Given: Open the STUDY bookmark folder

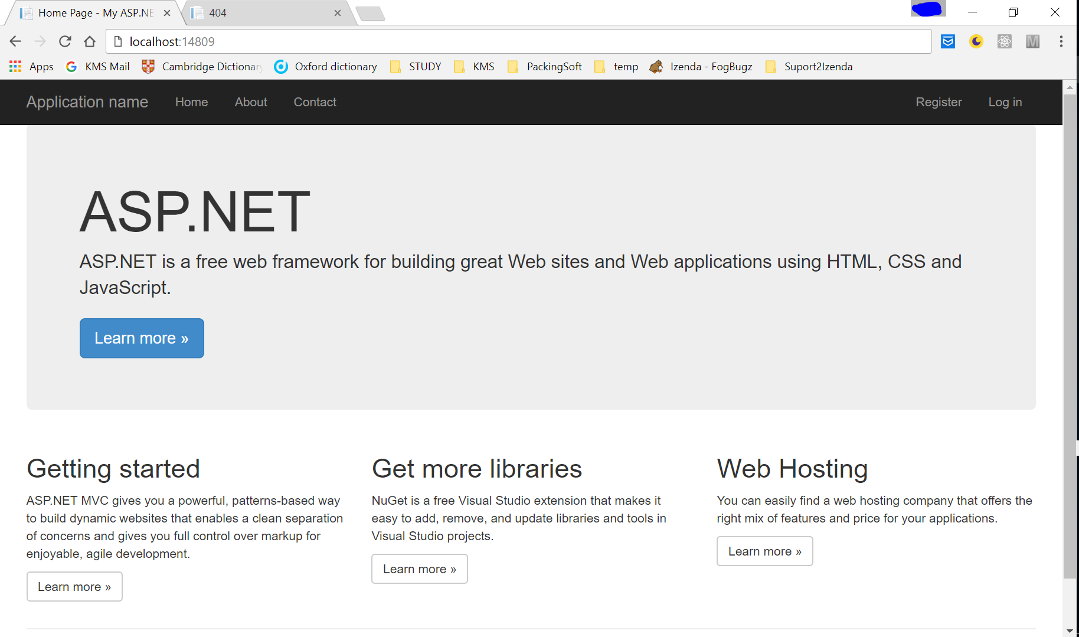Looking at the screenshot, I should [x=416, y=67].
